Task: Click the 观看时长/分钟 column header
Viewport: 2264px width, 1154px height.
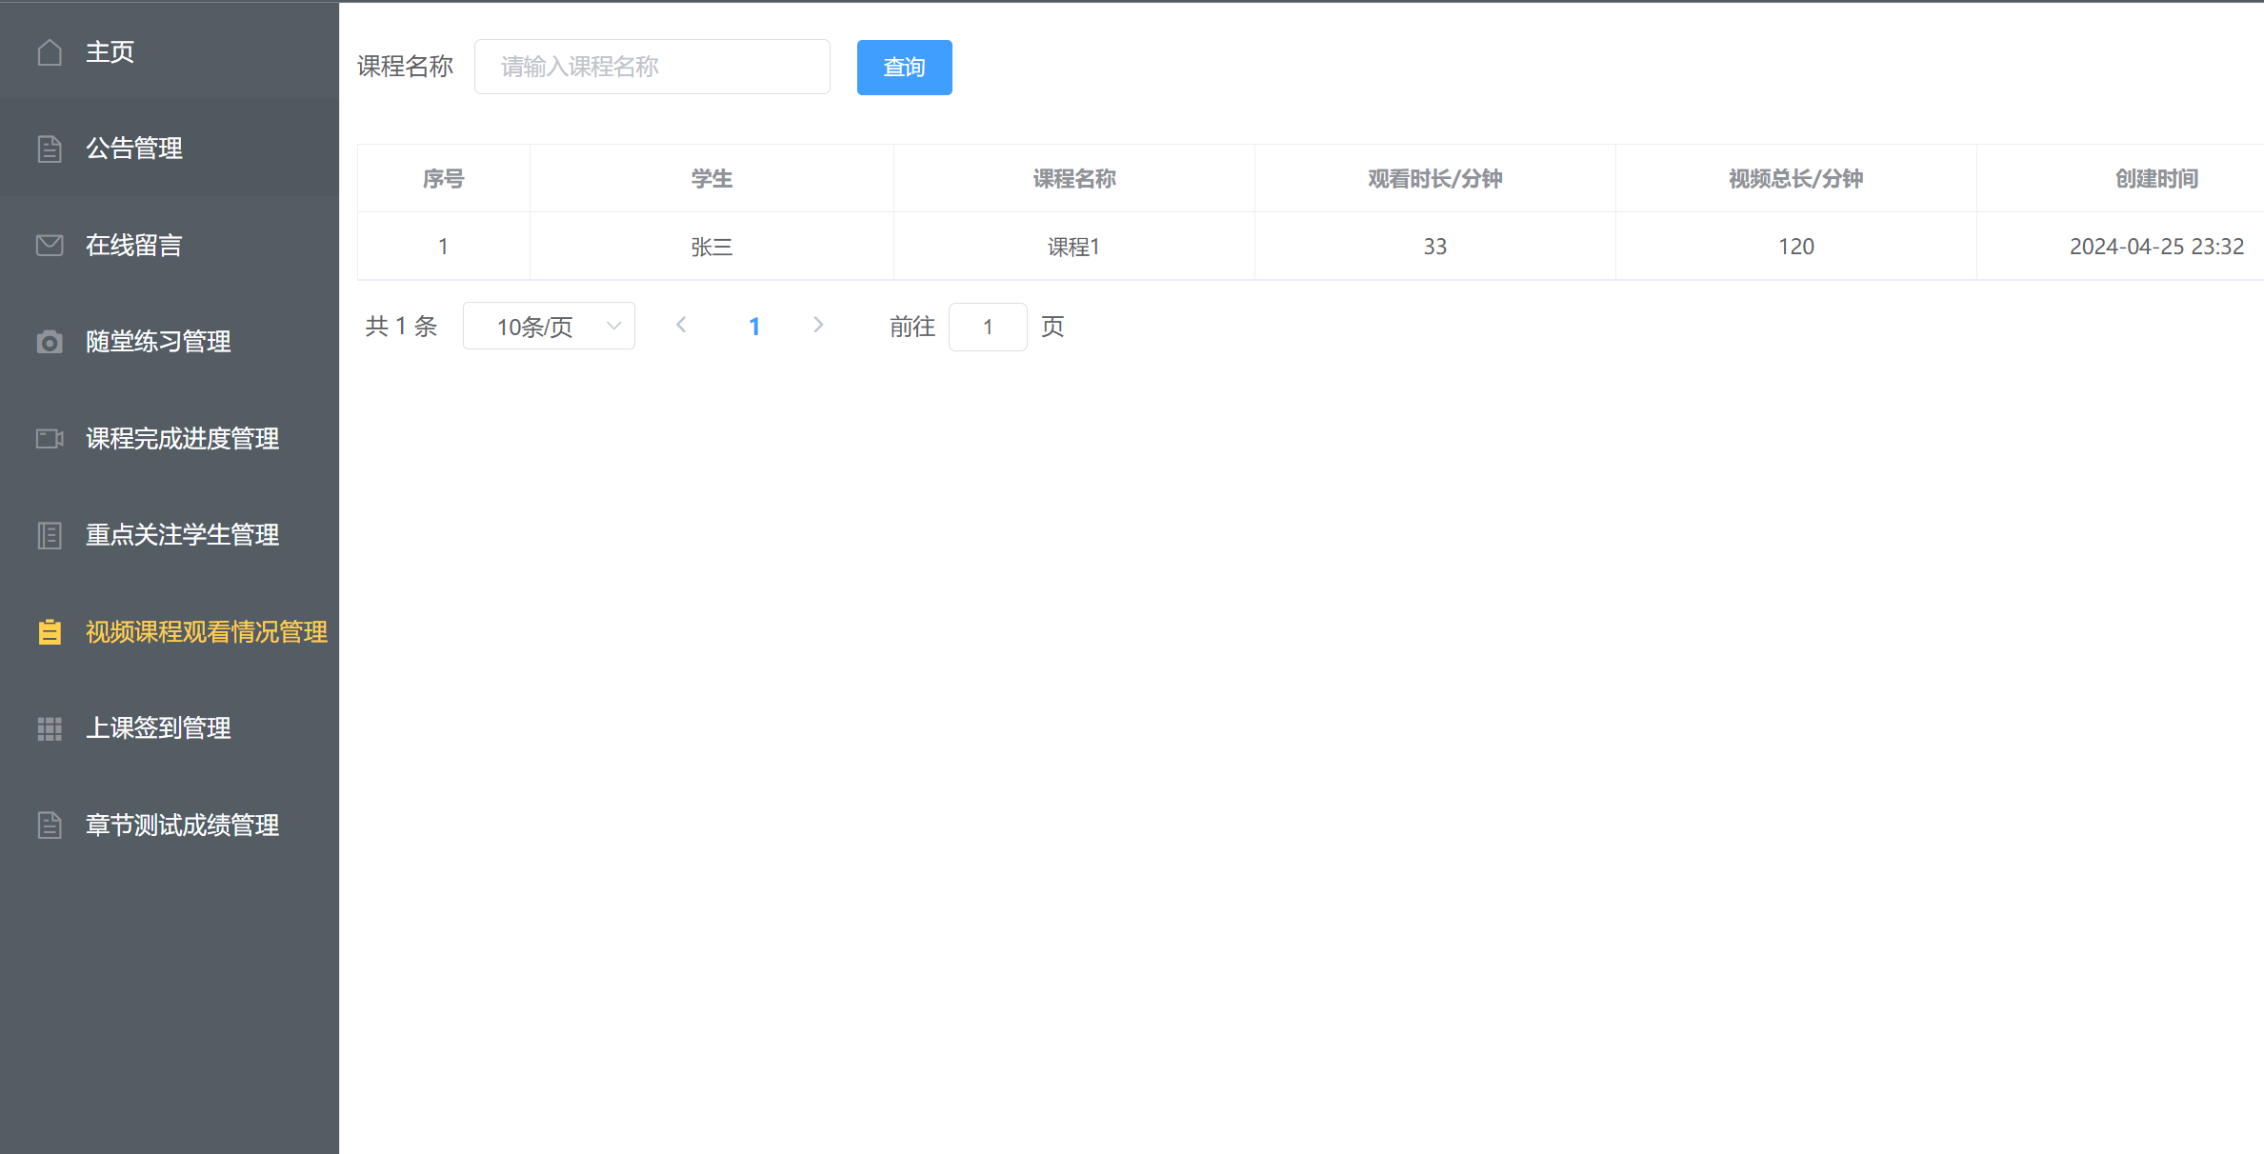Action: coord(1434,179)
